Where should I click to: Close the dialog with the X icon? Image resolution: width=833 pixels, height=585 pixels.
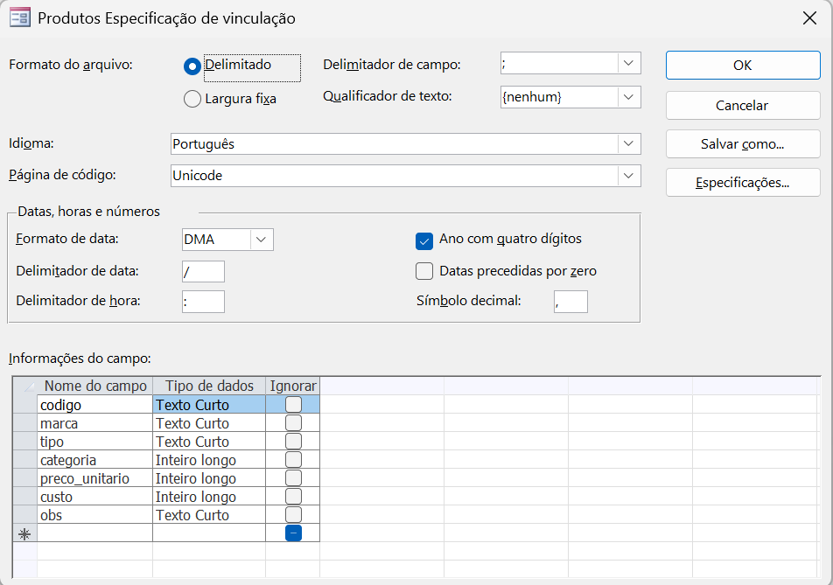coord(809,17)
